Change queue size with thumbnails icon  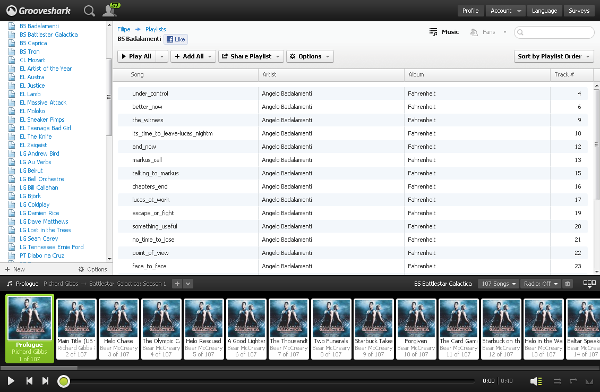coord(589,284)
